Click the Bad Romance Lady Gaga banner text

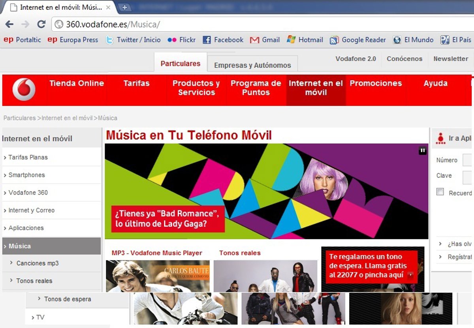[x=167, y=219]
